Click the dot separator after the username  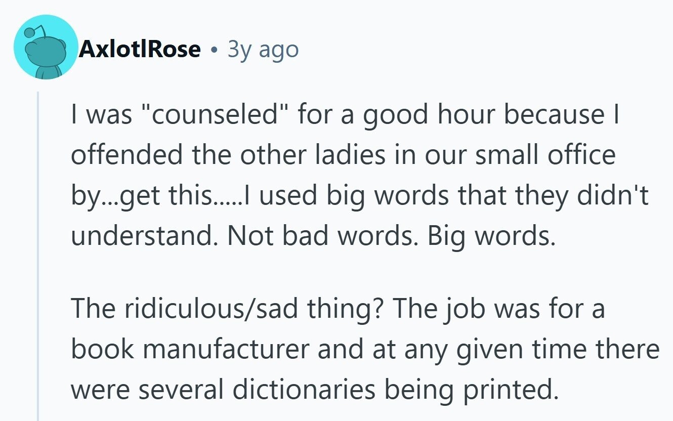pyautogui.click(x=215, y=50)
